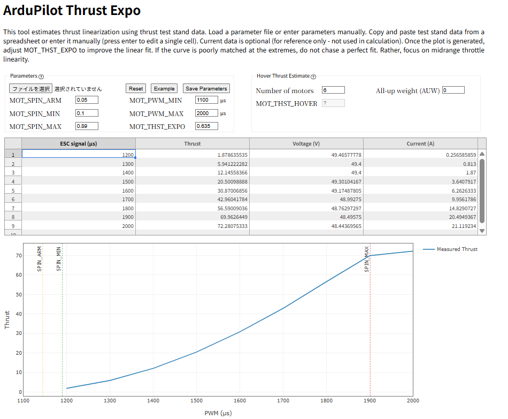
Task: Select the ESC signal (µs) column header
Action: [79, 143]
